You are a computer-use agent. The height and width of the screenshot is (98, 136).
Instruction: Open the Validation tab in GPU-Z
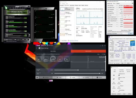118,4
